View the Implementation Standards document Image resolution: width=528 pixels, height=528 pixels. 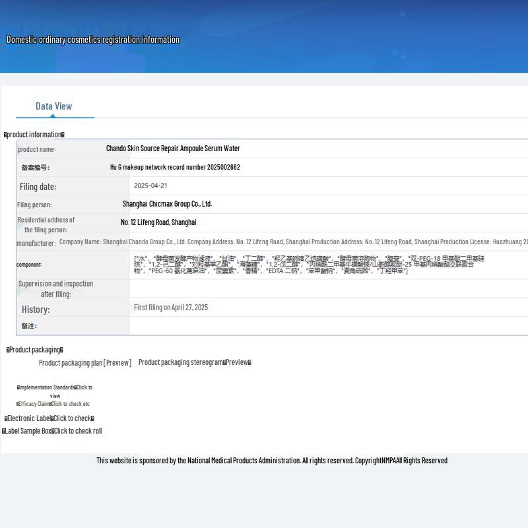click(55, 391)
